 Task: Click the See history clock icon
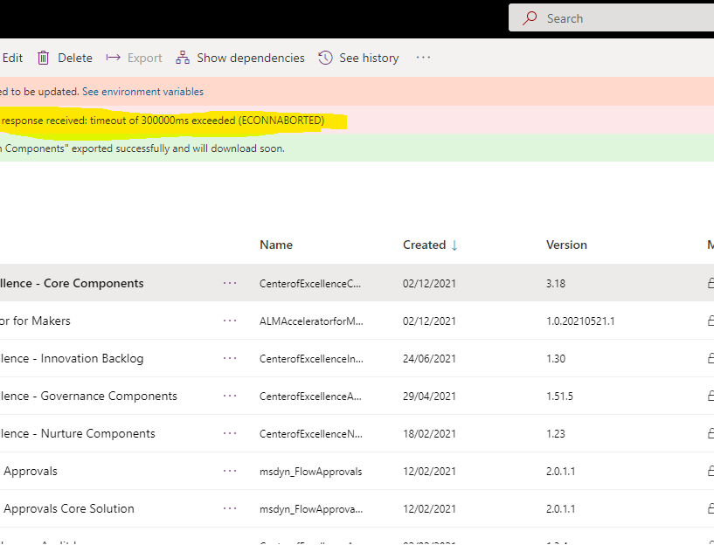pos(324,58)
